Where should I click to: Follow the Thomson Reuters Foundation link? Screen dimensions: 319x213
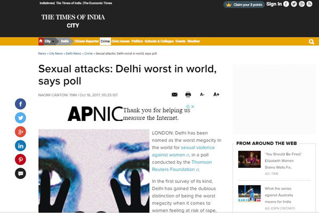pos(182,166)
